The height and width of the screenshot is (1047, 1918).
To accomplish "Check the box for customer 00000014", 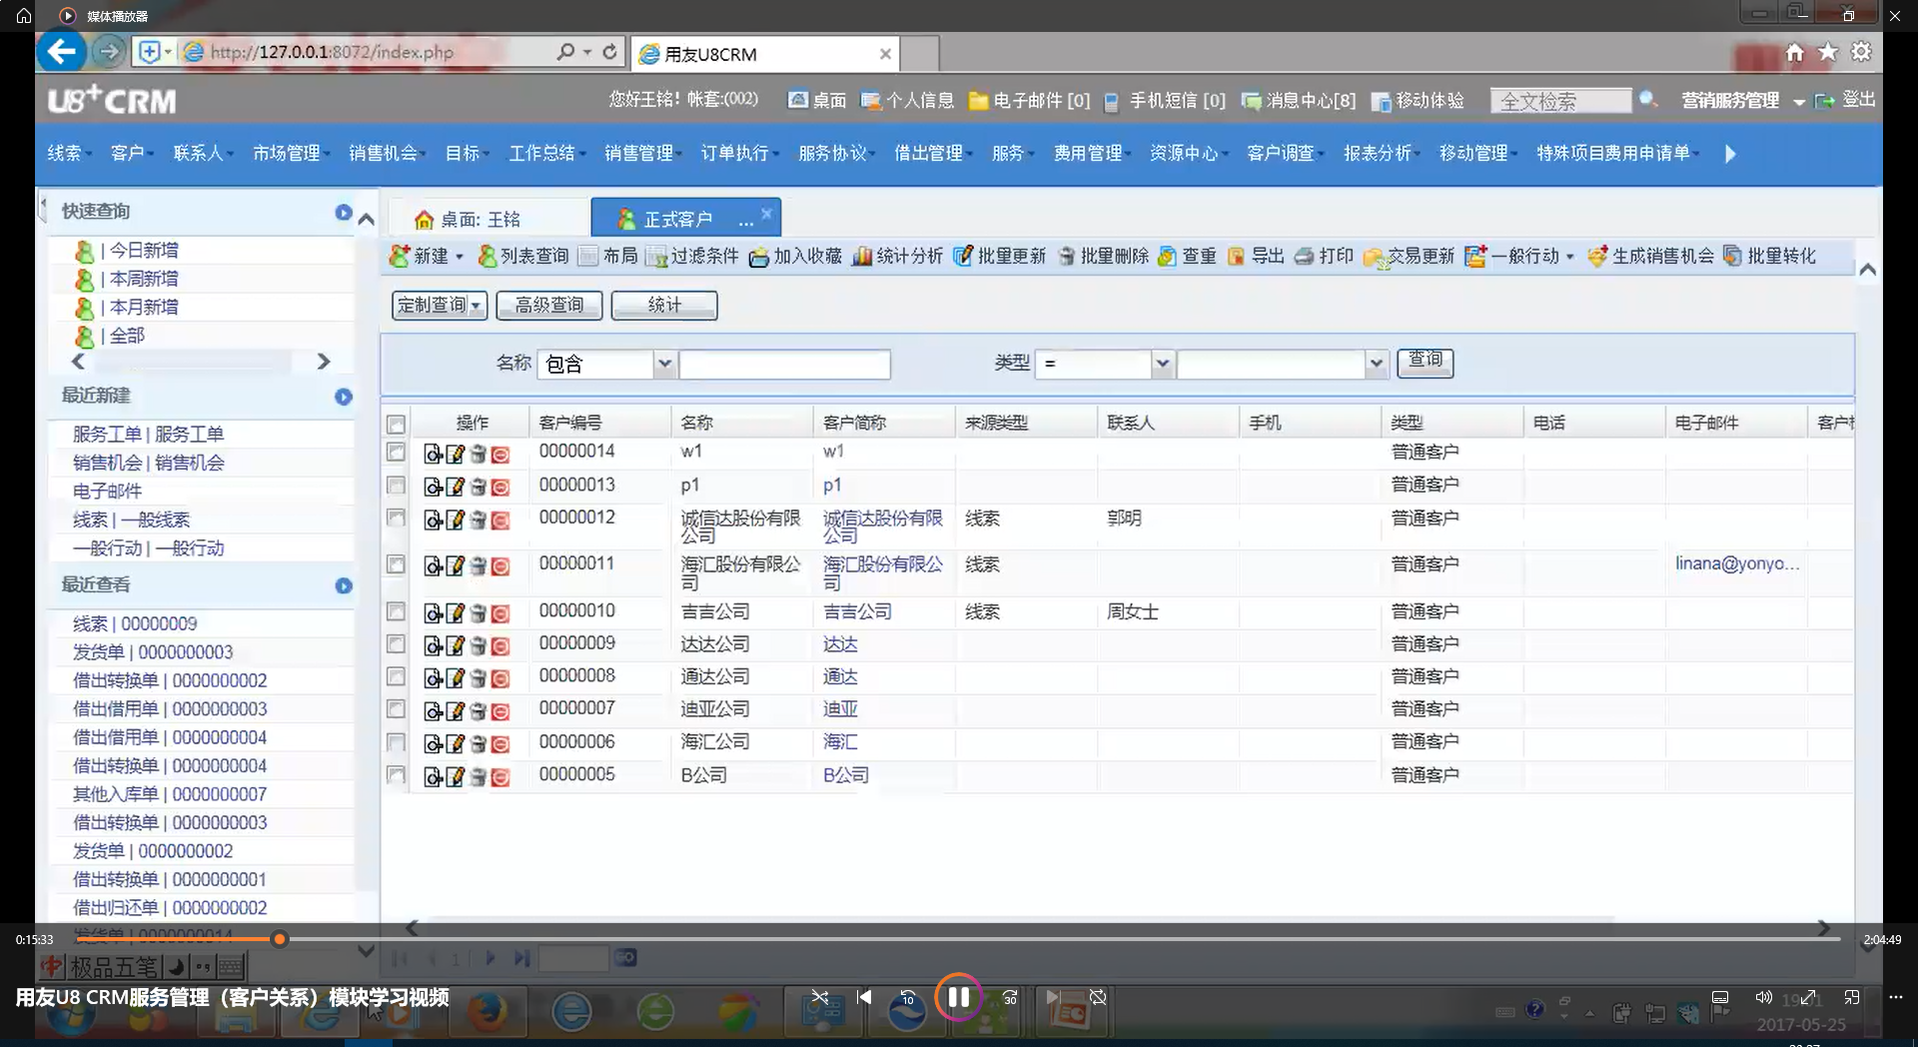I will pos(396,452).
